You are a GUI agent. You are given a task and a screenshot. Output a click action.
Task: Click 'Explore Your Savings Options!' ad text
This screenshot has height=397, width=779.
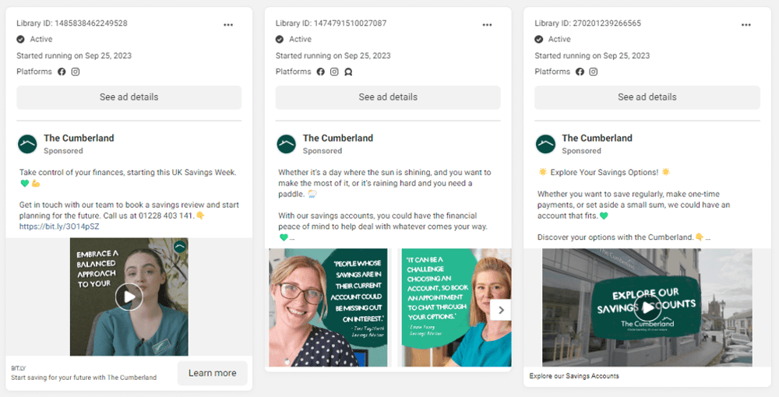click(605, 173)
